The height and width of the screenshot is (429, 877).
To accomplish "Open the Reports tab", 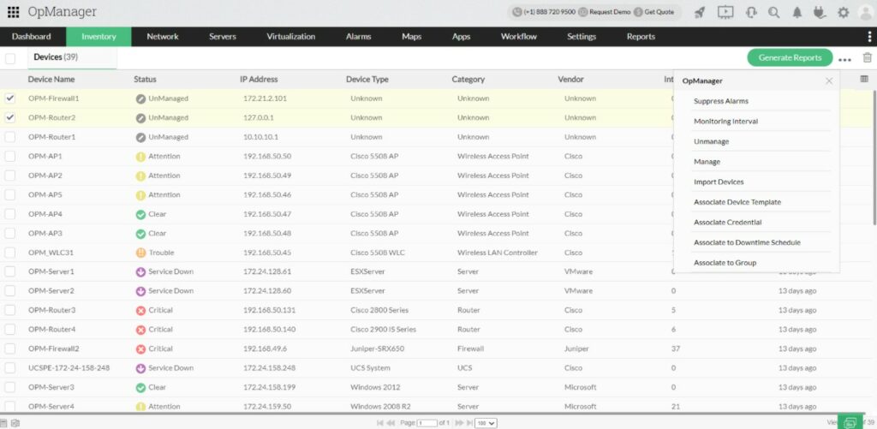I will point(641,36).
